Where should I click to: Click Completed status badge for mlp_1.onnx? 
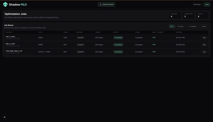[x=118, y=45]
